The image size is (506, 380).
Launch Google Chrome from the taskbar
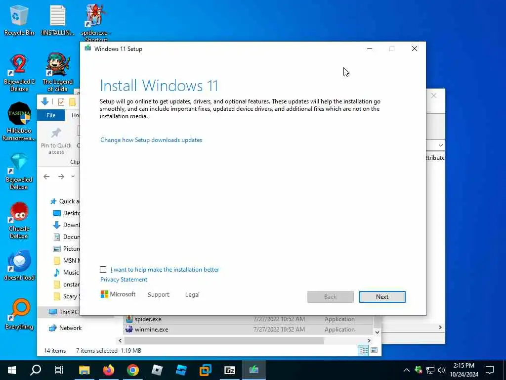click(x=132, y=370)
